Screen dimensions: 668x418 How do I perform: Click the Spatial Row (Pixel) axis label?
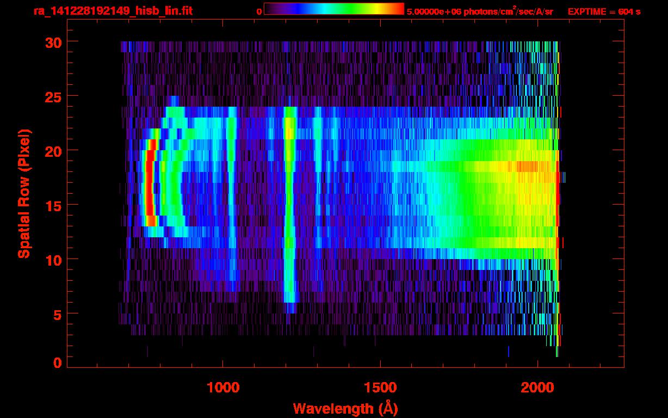click(x=24, y=194)
